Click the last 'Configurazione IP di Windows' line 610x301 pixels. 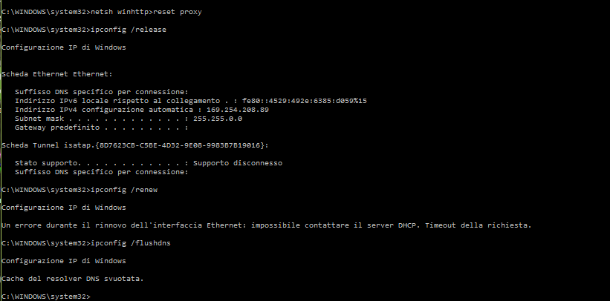[64, 261]
